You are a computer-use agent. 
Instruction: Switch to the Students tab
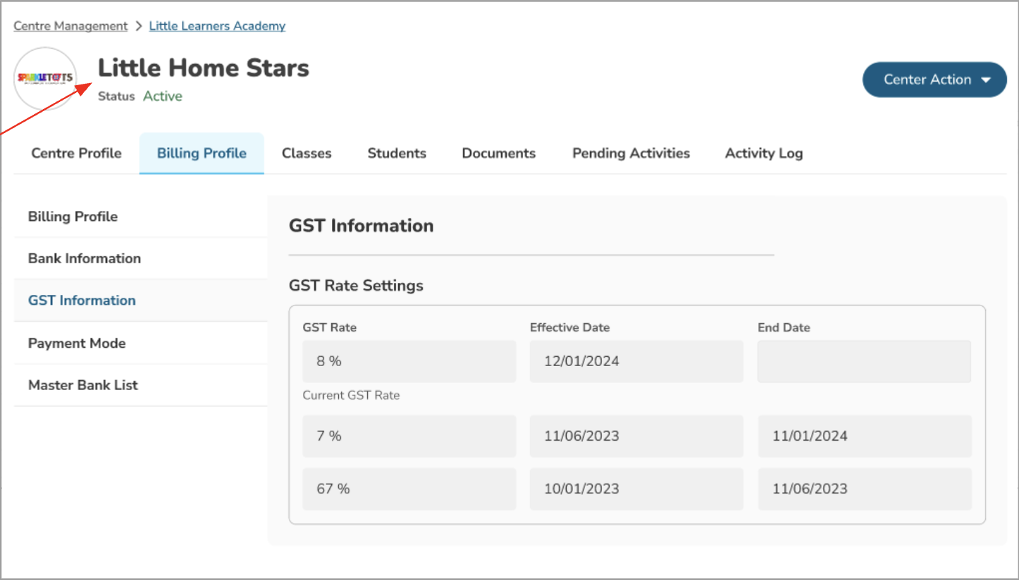pyautogui.click(x=397, y=153)
